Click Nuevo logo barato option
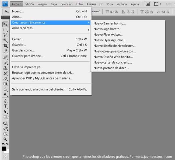The height and width of the screenshot is (160, 175). (x=106, y=29)
